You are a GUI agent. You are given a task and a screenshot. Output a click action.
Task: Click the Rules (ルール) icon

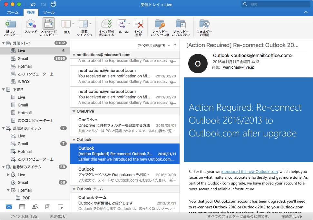pos(122,24)
